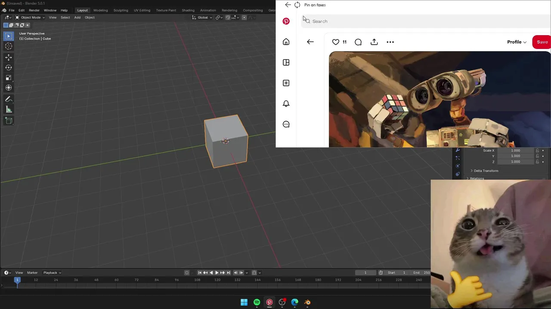Select the Move tool in Blender

(x=9, y=57)
